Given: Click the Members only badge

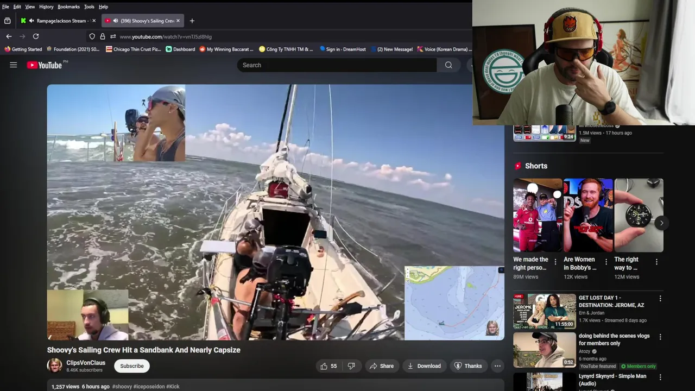Looking at the screenshot, I should click(x=639, y=367).
